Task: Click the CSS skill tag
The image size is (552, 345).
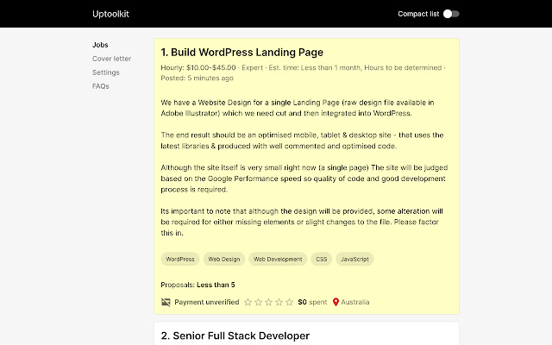Action: pyautogui.click(x=322, y=259)
